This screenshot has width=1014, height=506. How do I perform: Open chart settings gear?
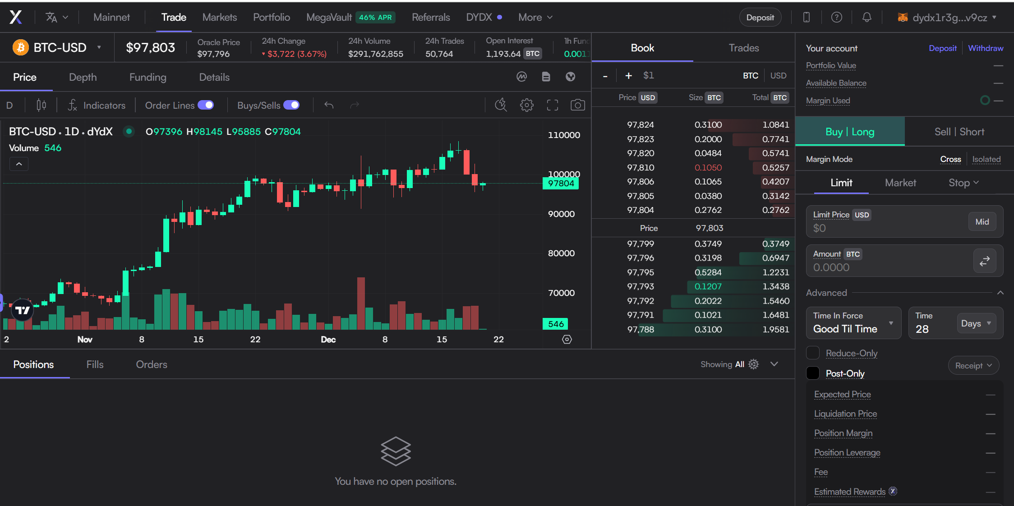(x=526, y=105)
